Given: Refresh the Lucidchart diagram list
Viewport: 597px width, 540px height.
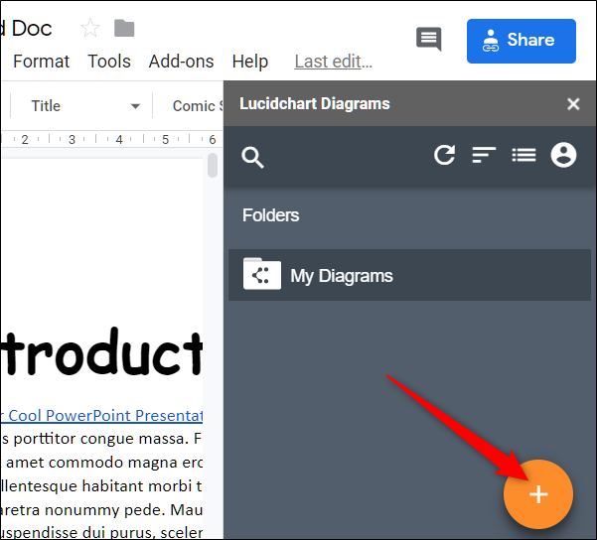Looking at the screenshot, I should point(444,155).
